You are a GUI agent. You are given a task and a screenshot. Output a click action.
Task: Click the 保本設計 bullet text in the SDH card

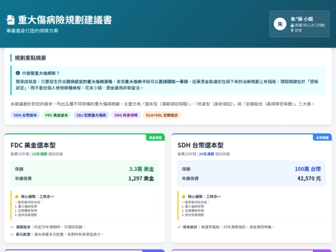pyautogui.click(x=228, y=227)
